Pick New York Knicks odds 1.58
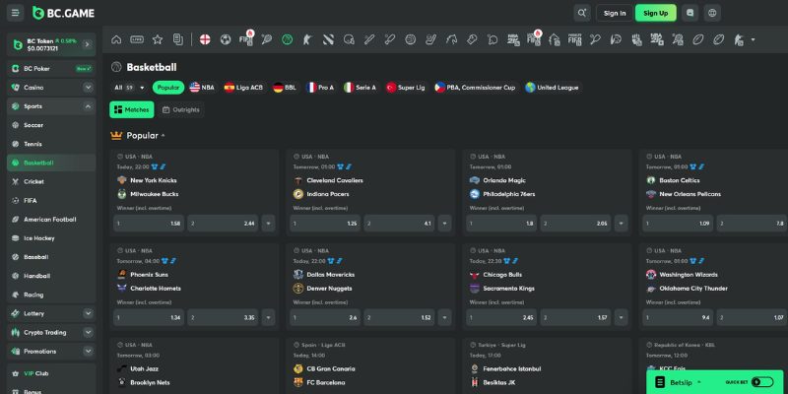The height and width of the screenshot is (394, 788). [x=149, y=224]
